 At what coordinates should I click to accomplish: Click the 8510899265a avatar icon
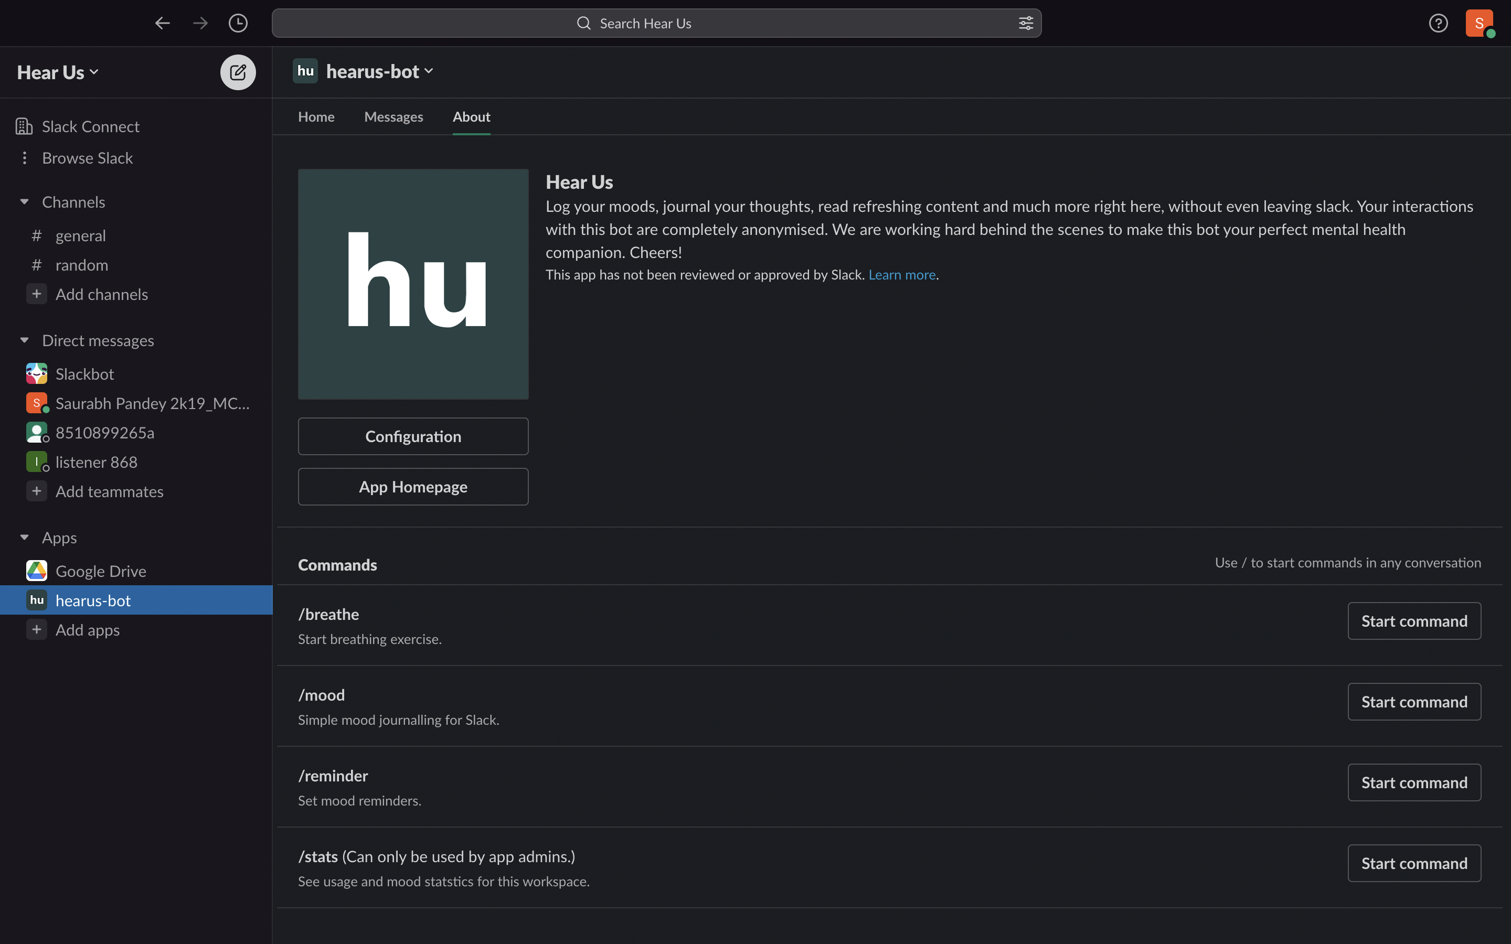(x=37, y=433)
